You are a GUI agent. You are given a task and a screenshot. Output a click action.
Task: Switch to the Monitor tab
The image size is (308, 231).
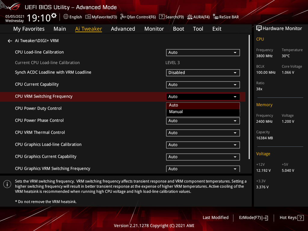click(154, 29)
